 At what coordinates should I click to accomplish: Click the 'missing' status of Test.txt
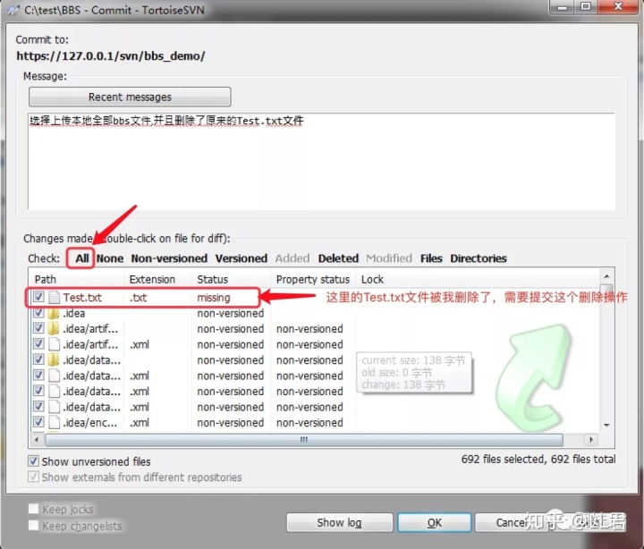click(x=214, y=297)
